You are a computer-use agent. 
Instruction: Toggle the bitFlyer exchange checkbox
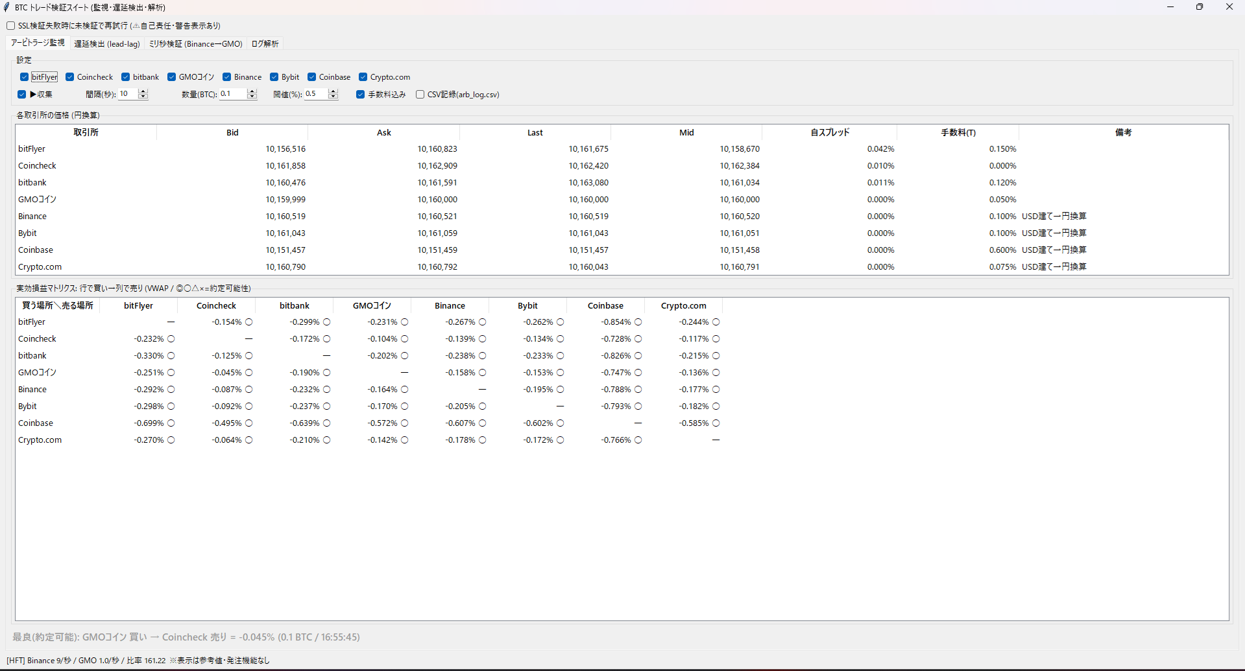click(24, 77)
